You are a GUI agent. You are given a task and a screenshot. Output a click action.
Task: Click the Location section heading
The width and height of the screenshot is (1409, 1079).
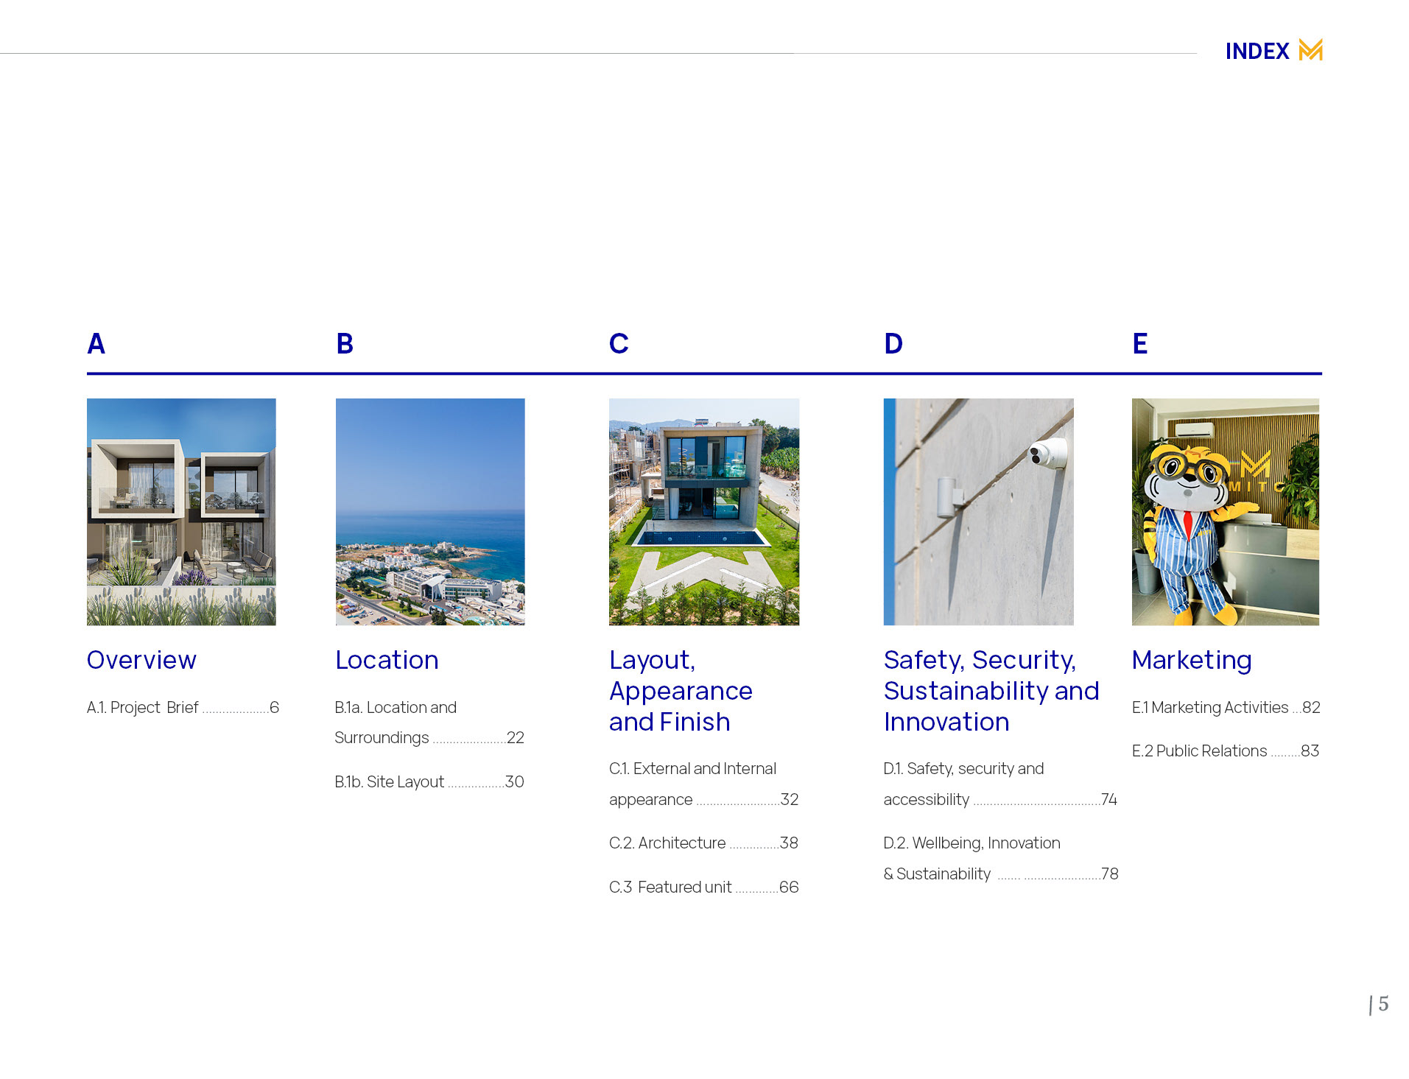387,660
